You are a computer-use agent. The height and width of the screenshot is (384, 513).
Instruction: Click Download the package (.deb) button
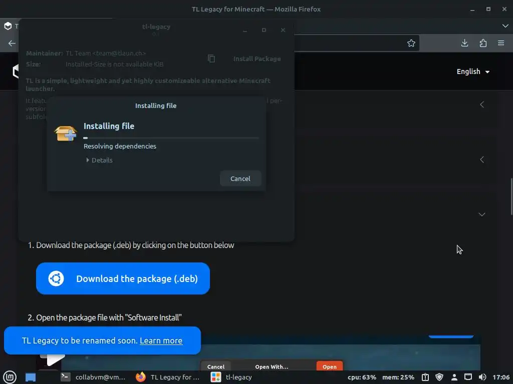[123, 278]
